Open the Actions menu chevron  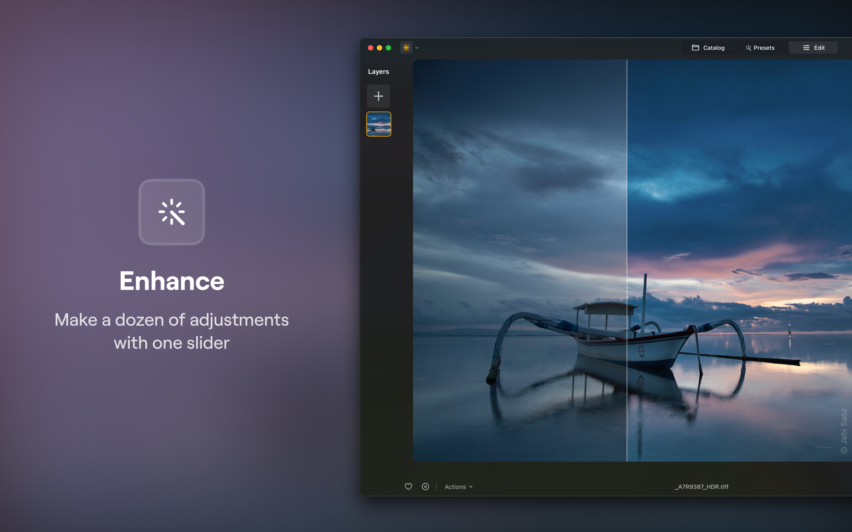(471, 487)
